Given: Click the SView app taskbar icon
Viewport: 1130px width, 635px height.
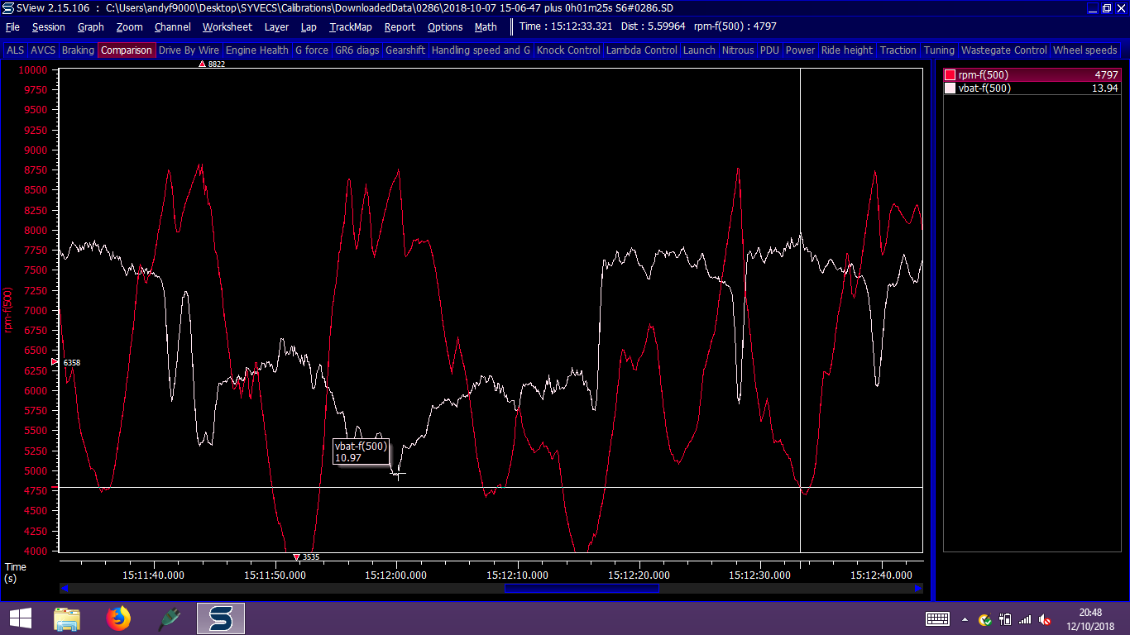Looking at the screenshot, I should (x=220, y=618).
